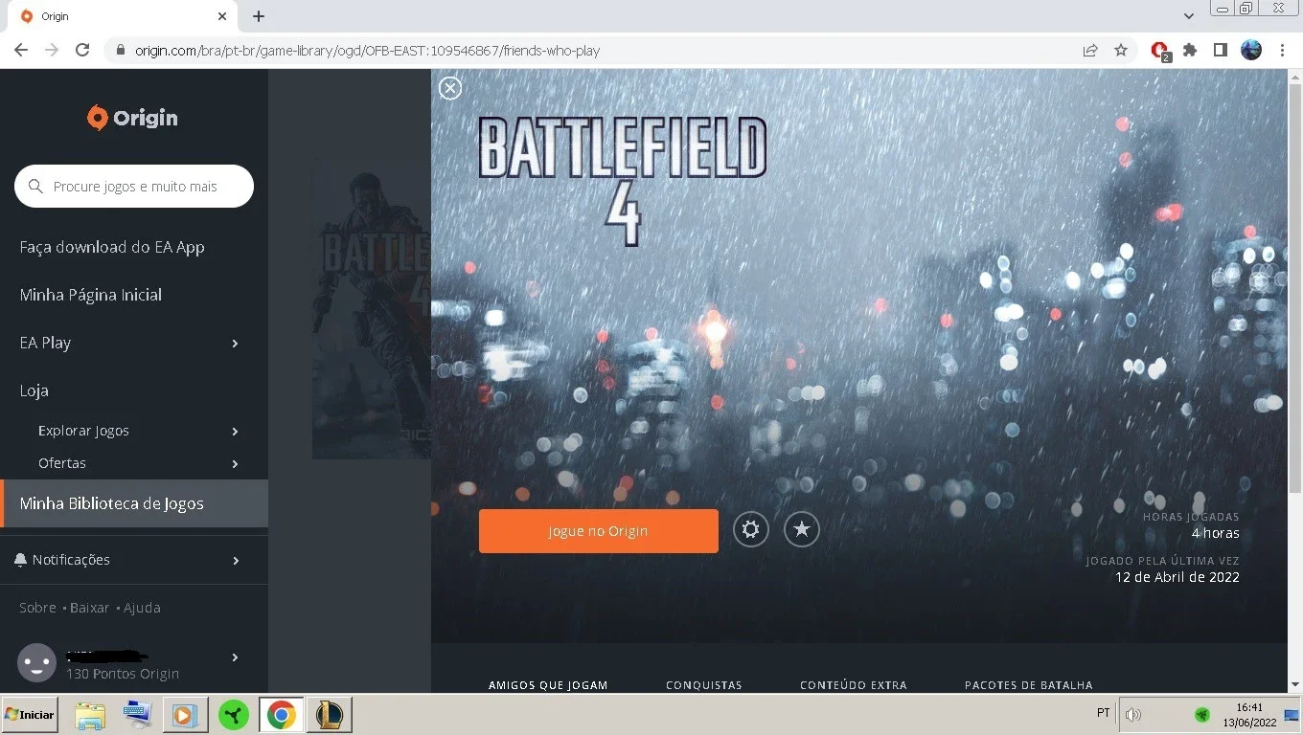Add Battlefield 4 to favorites with star icon
The height and width of the screenshot is (735, 1303).
coord(802,529)
